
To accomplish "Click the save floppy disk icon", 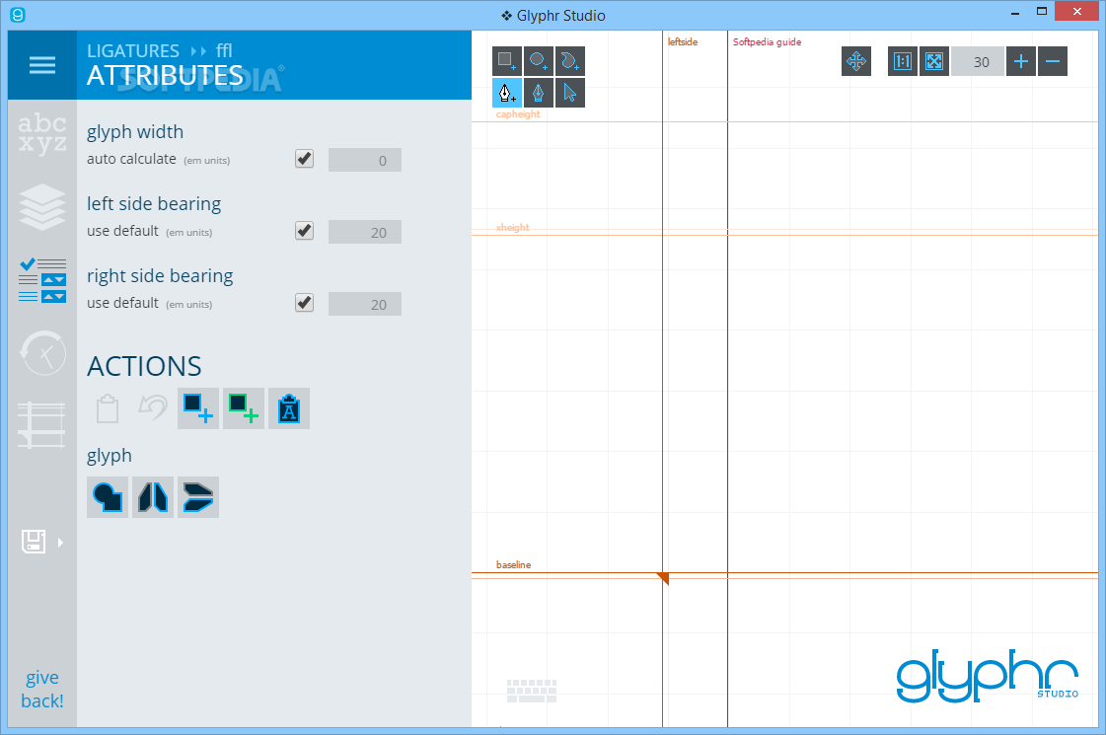I will pyautogui.click(x=34, y=542).
